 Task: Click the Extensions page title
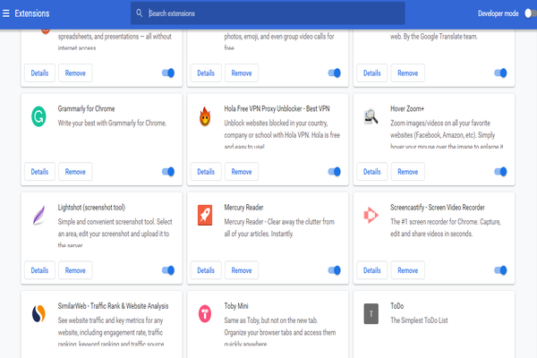[x=32, y=13]
